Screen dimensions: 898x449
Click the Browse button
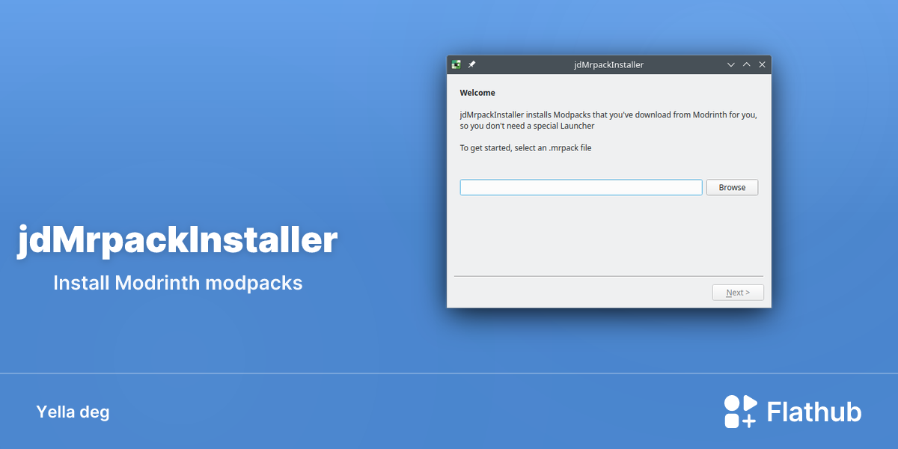point(732,187)
